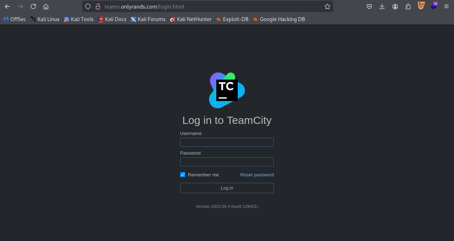Click the TeamCity logo
454x241 pixels.
pos(227,90)
